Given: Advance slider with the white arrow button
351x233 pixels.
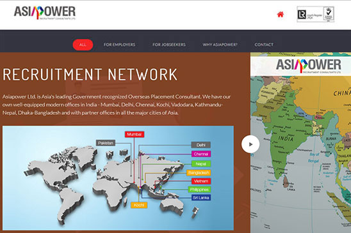Looking at the screenshot, I should [250, 144].
